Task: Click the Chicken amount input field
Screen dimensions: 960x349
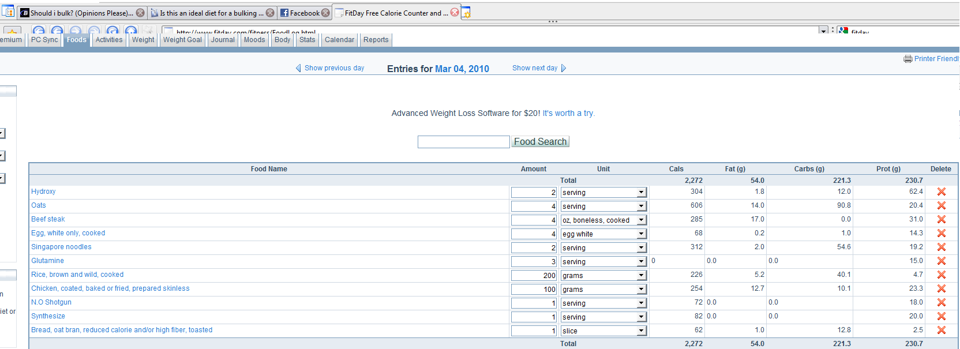Action: coord(534,290)
